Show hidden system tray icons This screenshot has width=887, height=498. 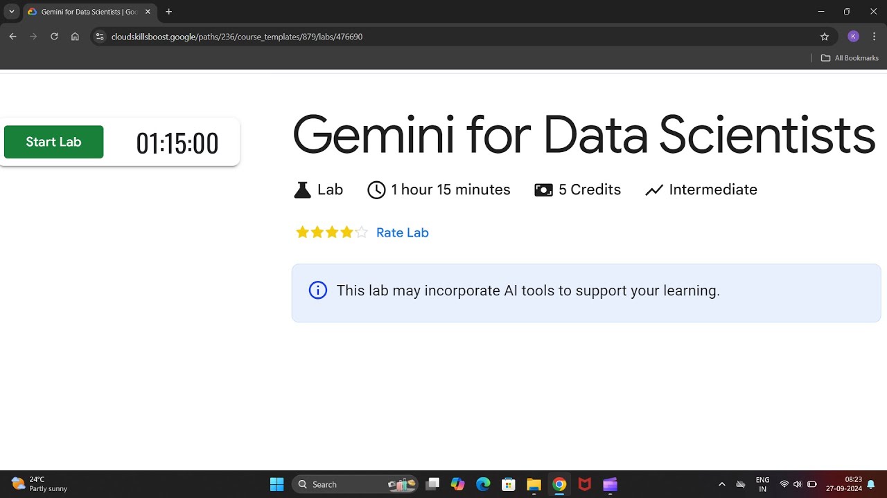[722, 484]
